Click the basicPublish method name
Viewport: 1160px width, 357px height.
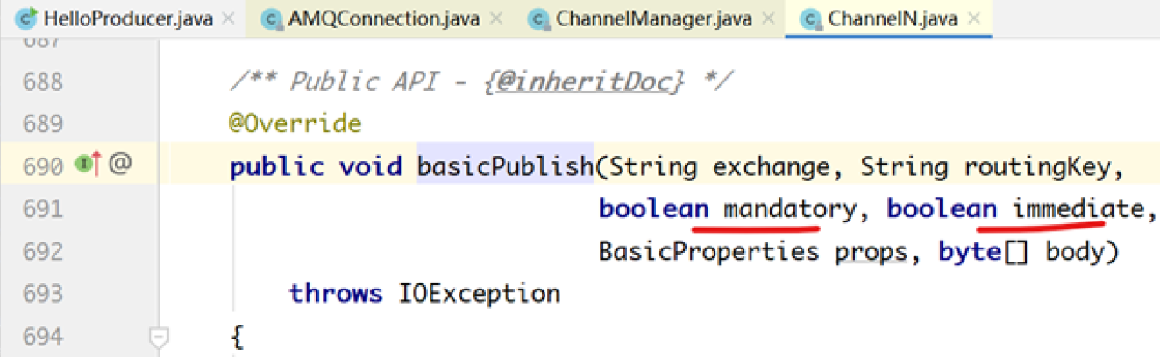(505, 166)
